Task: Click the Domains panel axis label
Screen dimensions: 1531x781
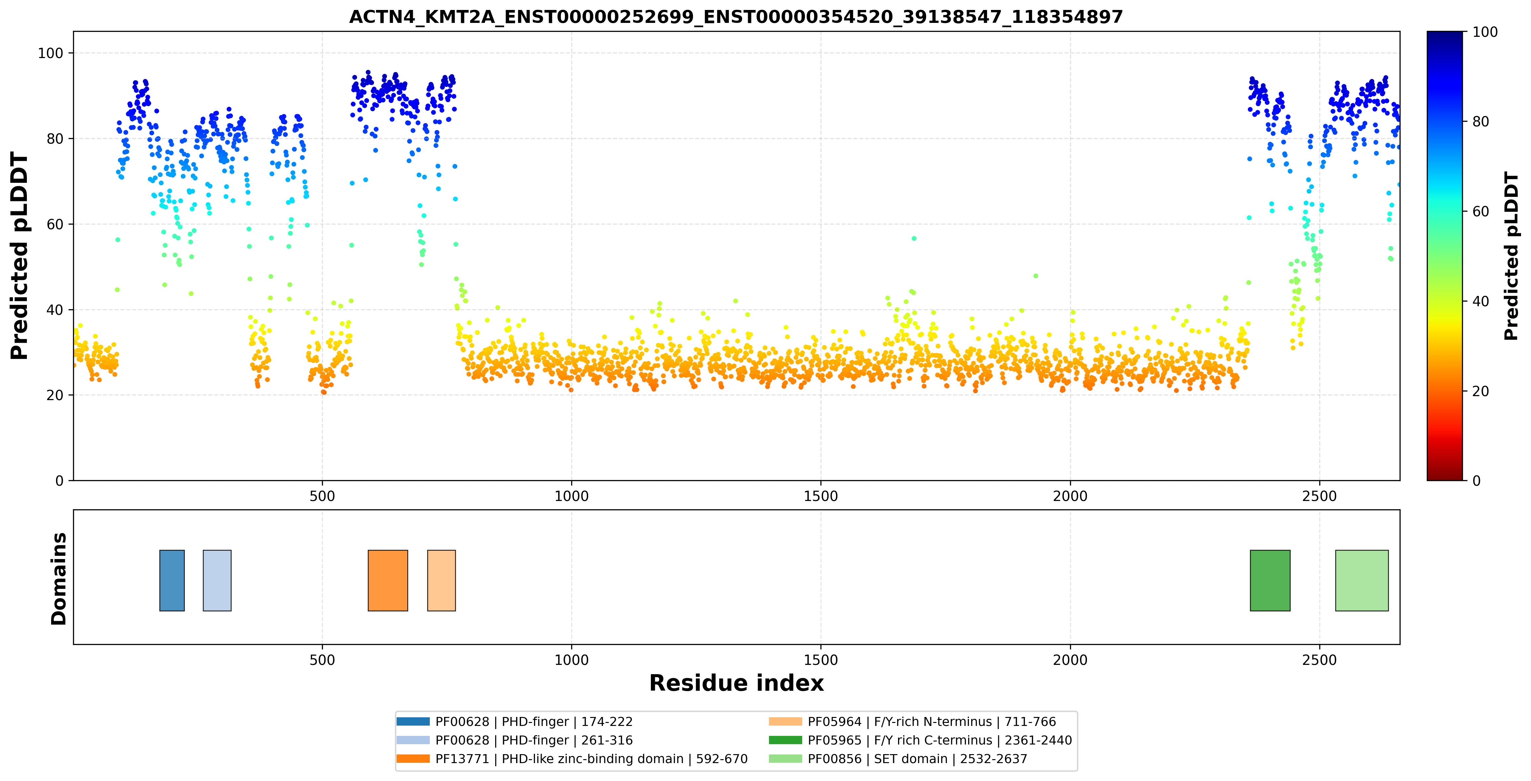Action: pyautogui.click(x=59, y=579)
